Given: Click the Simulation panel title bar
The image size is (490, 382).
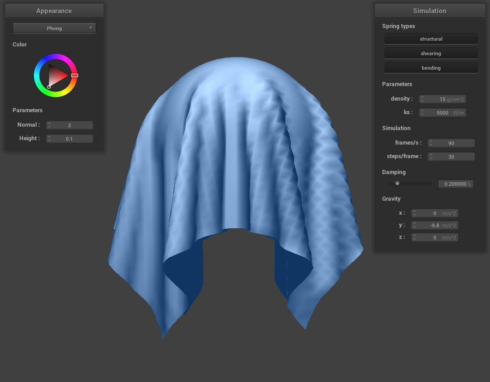Looking at the screenshot, I should [430, 11].
